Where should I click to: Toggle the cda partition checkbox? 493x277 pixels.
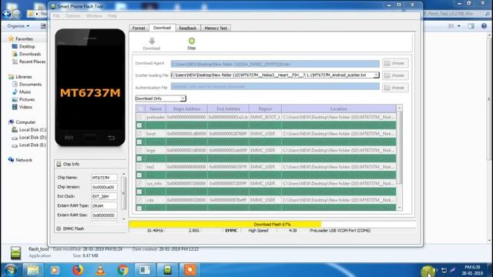pos(139,200)
